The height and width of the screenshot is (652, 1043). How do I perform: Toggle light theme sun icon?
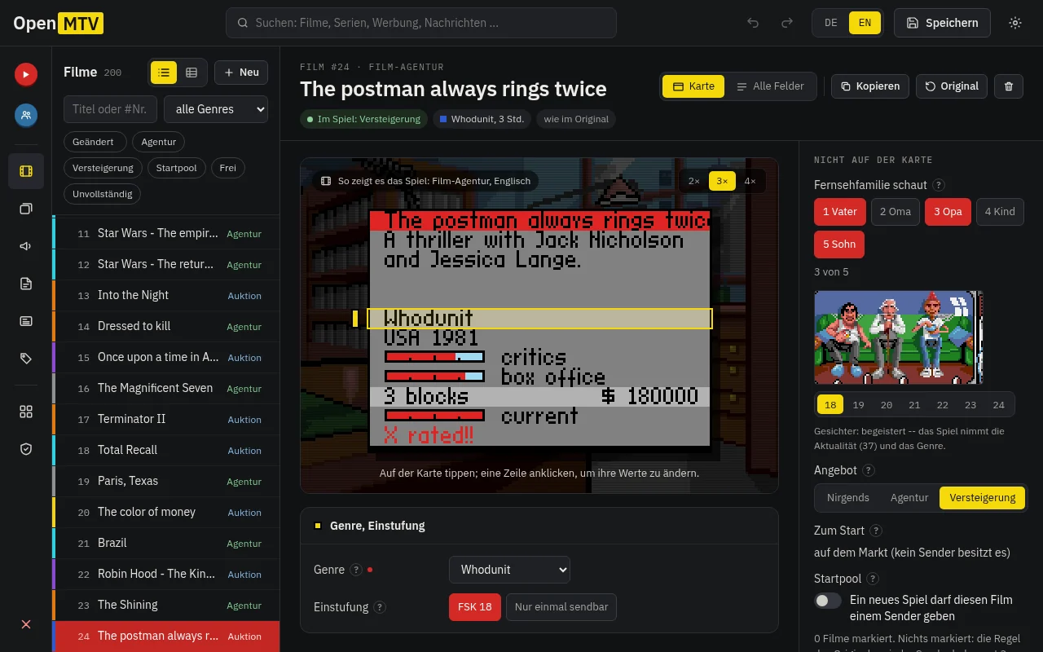click(x=1015, y=23)
